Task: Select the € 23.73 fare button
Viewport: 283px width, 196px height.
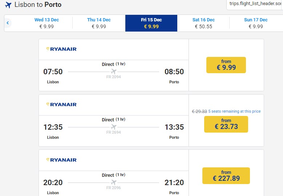Action: pyautogui.click(x=226, y=124)
